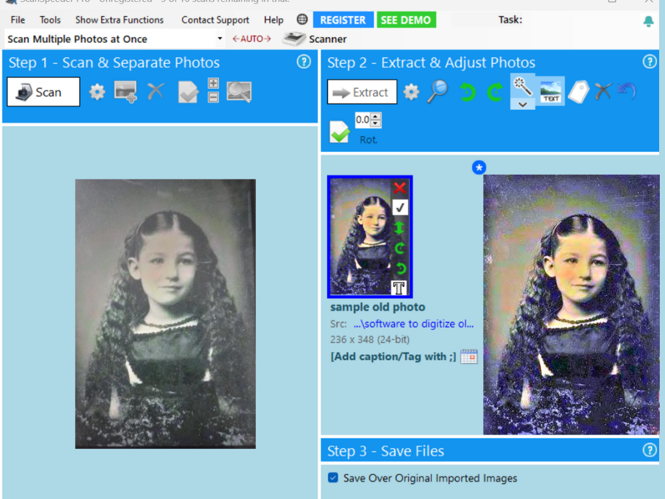Click the SEE DEMO button
The image size is (665, 499).
point(406,20)
